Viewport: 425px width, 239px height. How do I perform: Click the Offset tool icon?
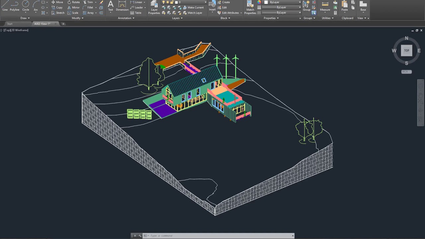click(101, 13)
